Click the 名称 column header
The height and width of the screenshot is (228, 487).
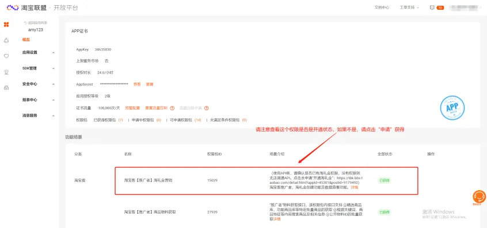128,154
